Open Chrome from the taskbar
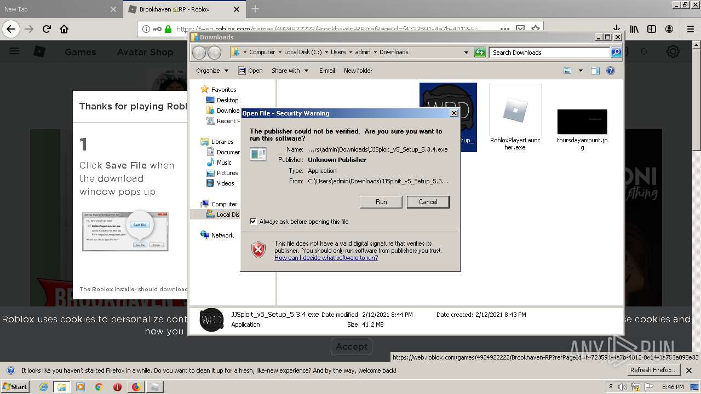Image resolution: width=701 pixels, height=394 pixels. 99,387
